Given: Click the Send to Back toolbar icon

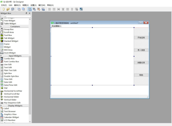Looking at the screenshot, I should (x=19, y=9).
